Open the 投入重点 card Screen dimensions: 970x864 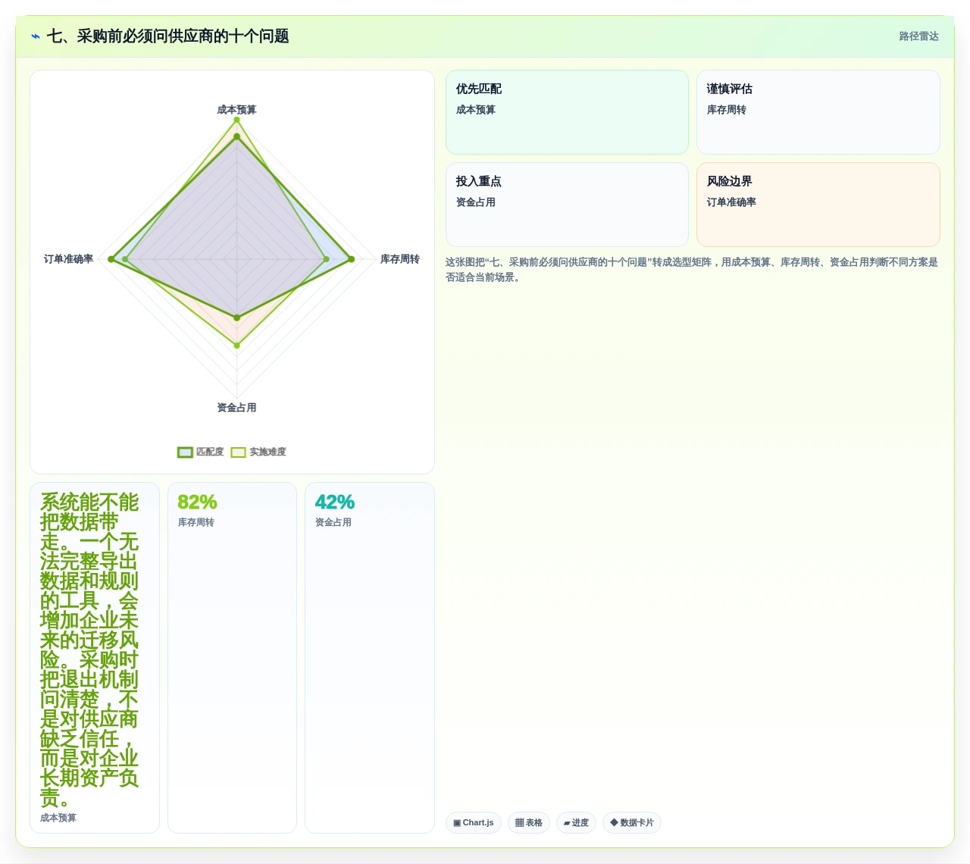[x=567, y=205]
